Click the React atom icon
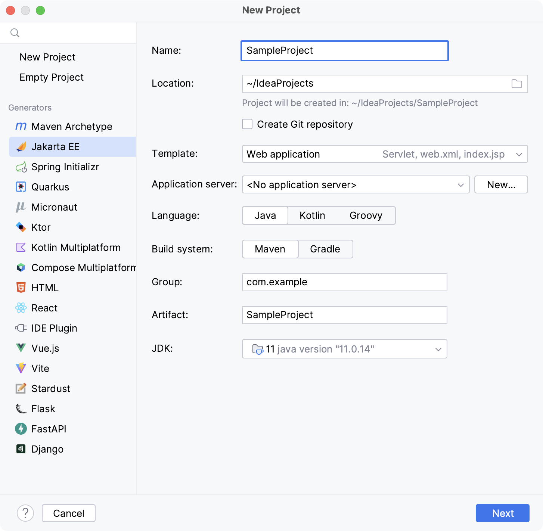Viewport: 543px width, 531px height. 21,308
